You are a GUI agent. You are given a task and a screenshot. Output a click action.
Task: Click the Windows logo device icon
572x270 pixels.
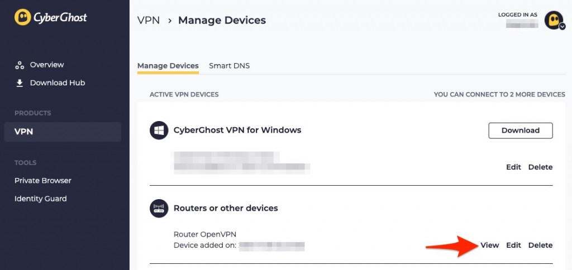[159, 130]
